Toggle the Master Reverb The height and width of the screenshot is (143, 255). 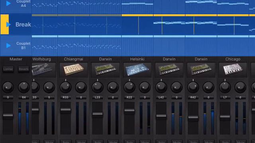(24, 69)
